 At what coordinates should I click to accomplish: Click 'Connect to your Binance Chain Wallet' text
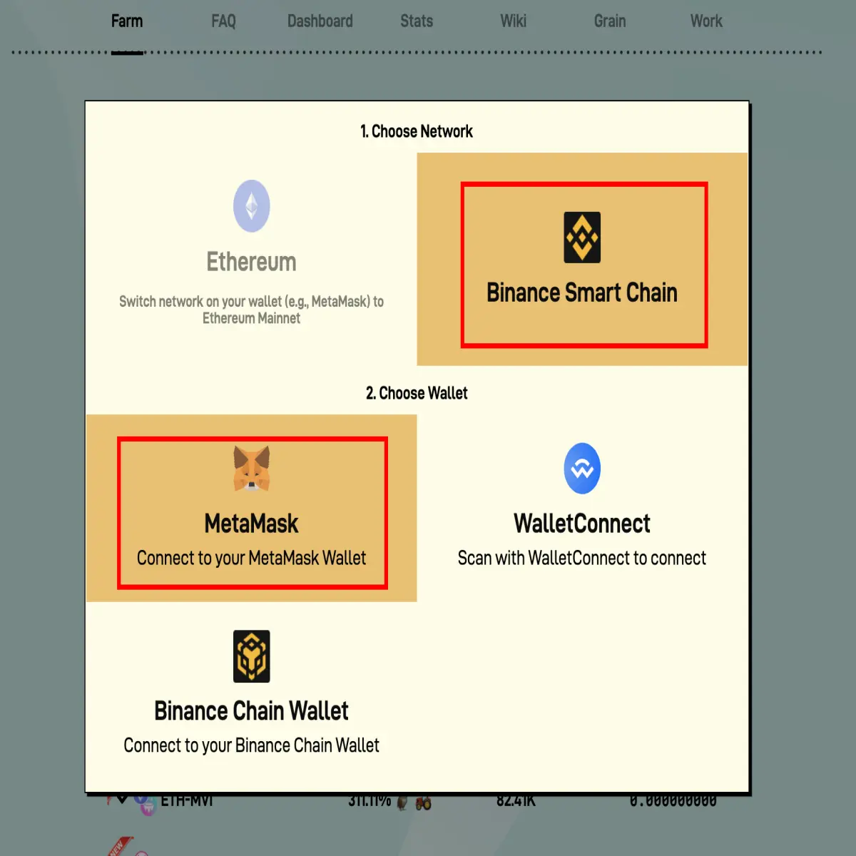(252, 745)
